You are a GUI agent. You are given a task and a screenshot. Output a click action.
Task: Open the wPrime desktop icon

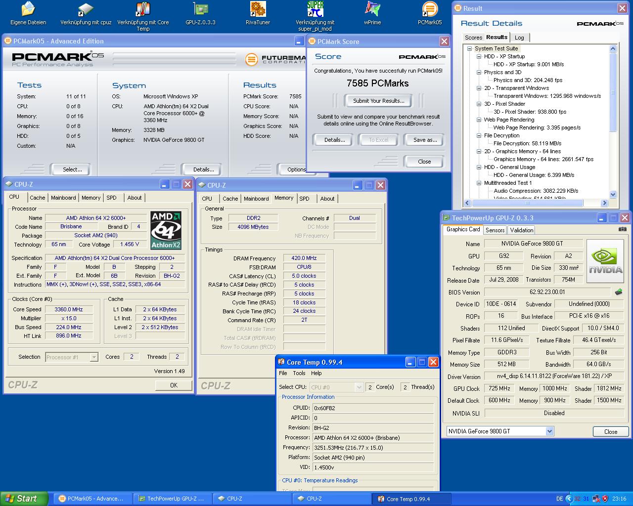point(372,10)
